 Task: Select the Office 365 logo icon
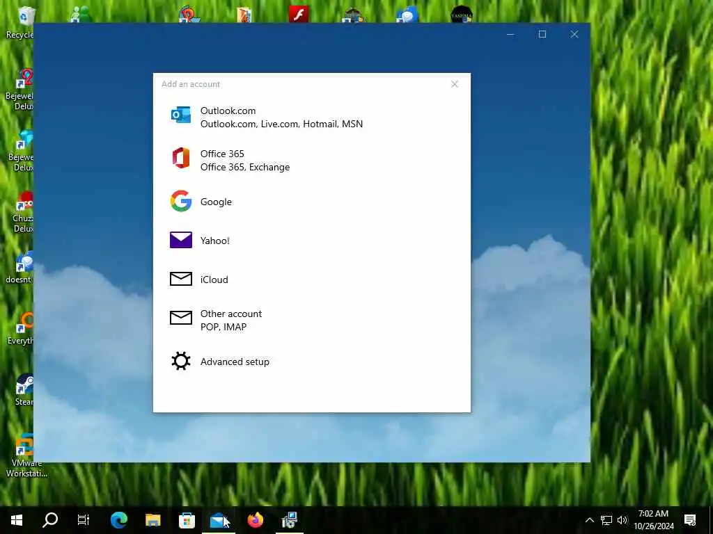tap(181, 158)
